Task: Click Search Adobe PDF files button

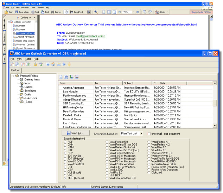Action: tap(201, 12)
